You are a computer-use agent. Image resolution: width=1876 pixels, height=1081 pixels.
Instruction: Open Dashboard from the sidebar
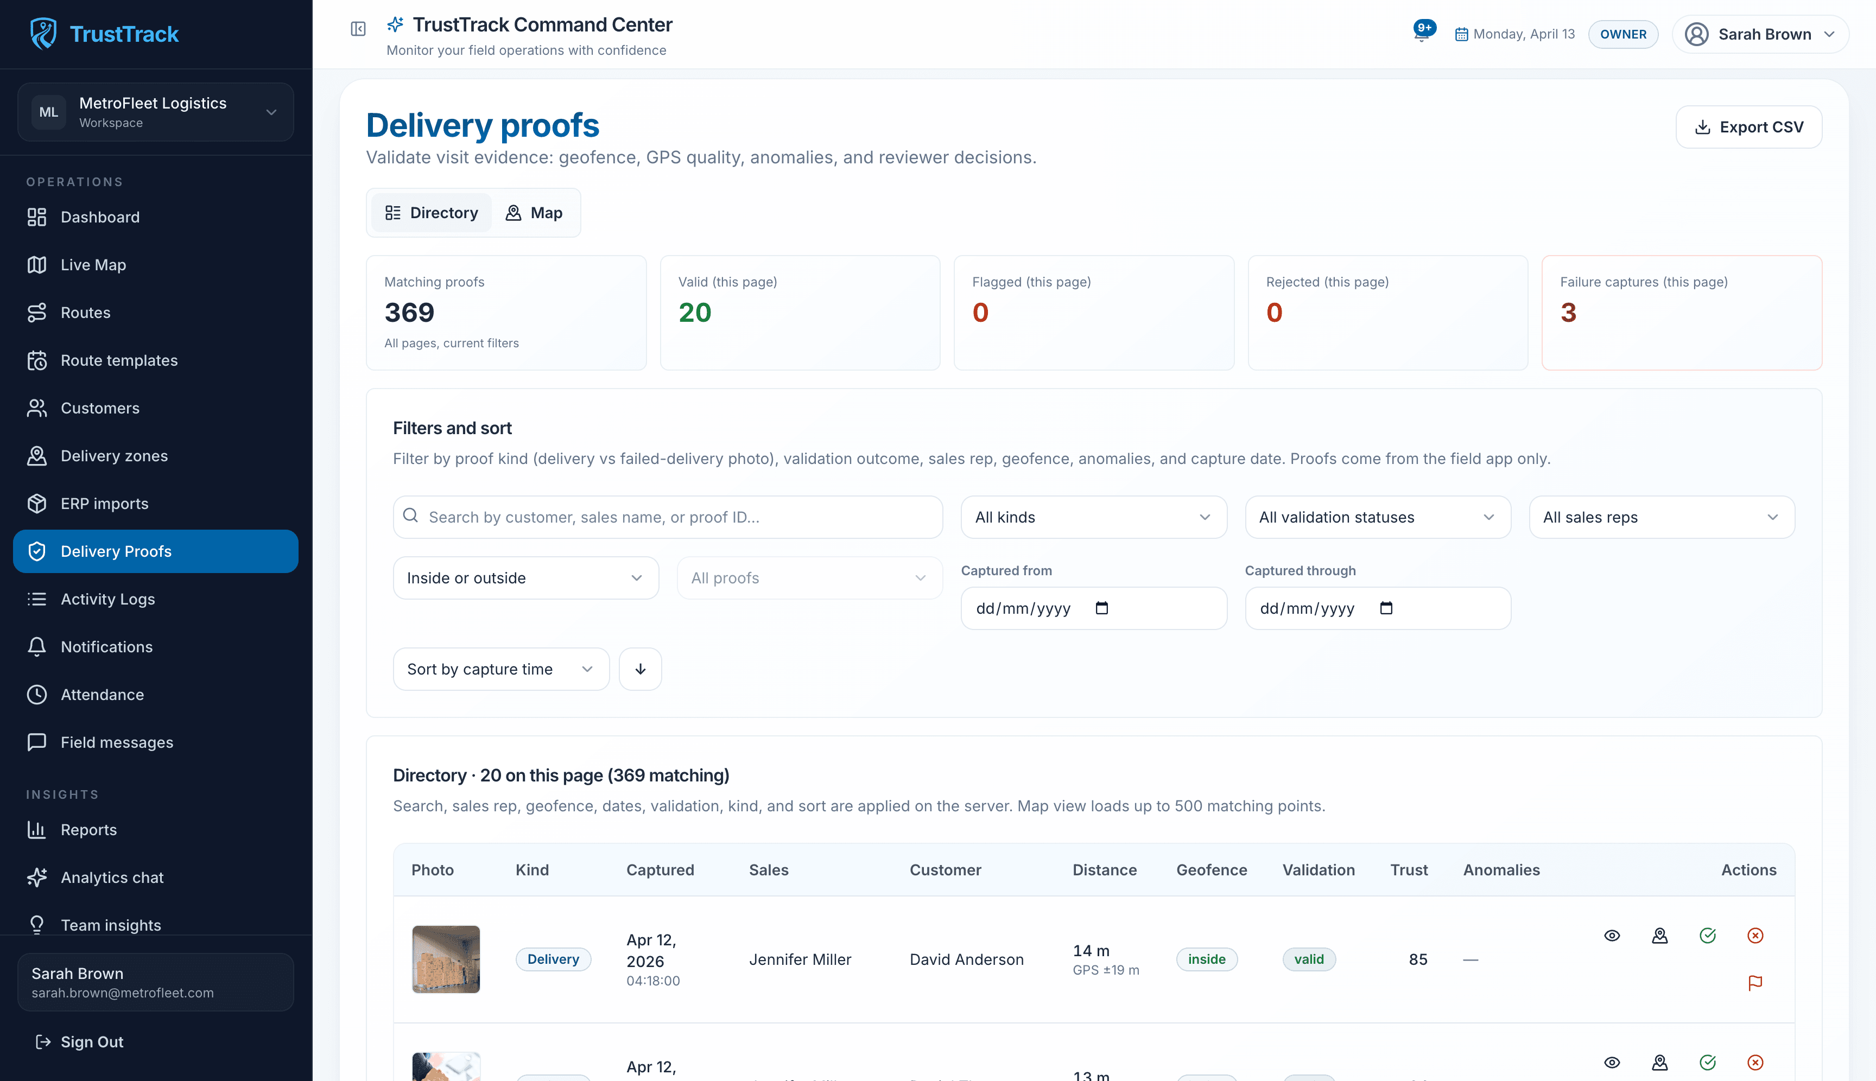[156, 217]
